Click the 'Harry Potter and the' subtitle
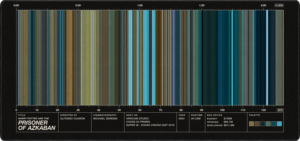The width and height of the screenshot is (300, 141). point(33,119)
